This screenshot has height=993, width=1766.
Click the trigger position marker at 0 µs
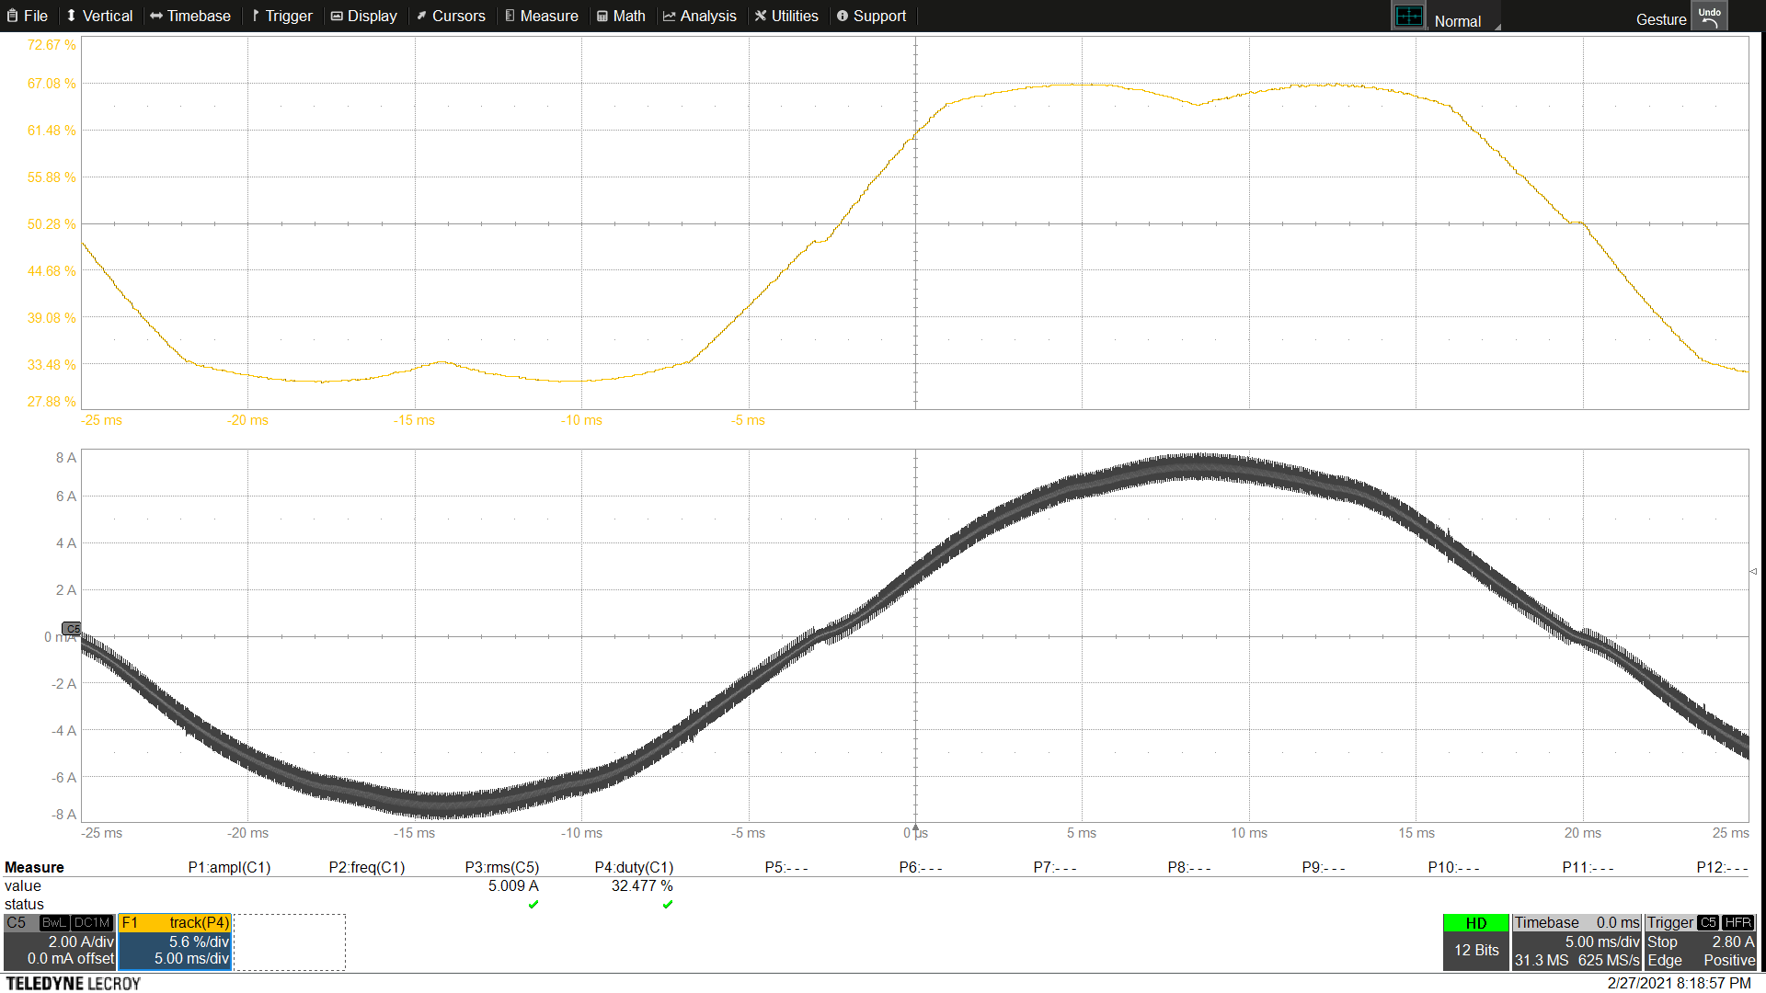point(915,827)
